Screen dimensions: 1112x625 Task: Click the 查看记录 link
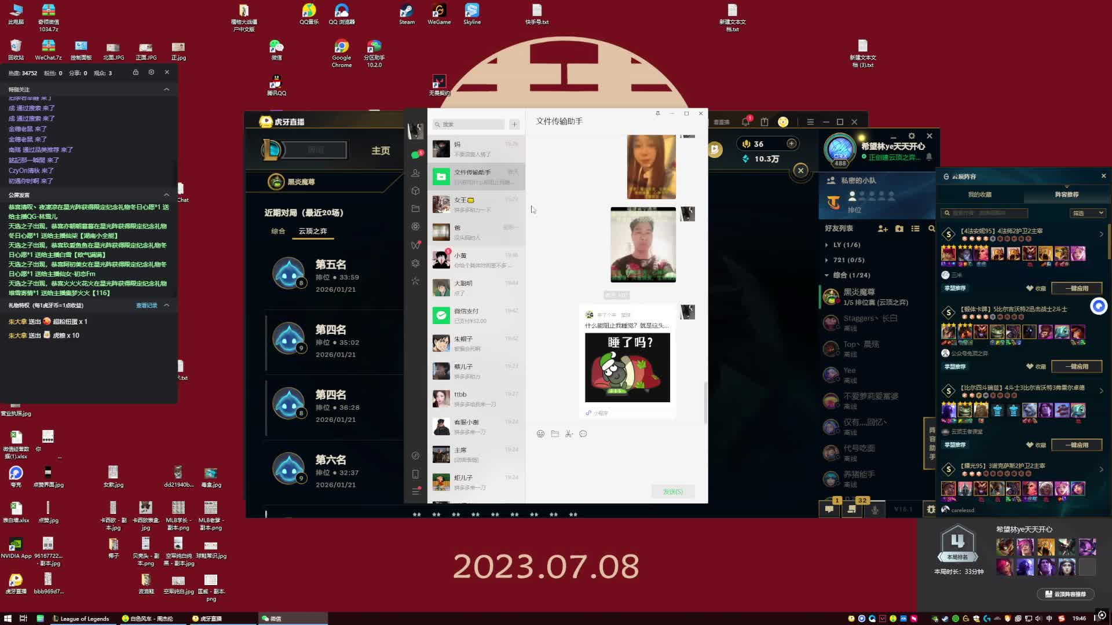(147, 305)
